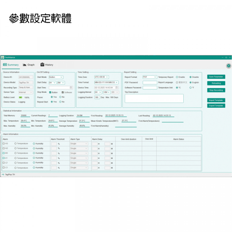Viewport: 232px width, 232px height.
Task: Click the Graph chart icon
Action: click(x=25, y=65)
